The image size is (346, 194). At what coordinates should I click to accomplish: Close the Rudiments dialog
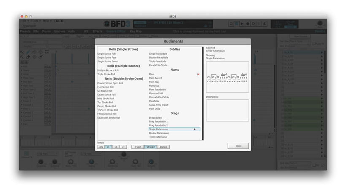[238, 146]
